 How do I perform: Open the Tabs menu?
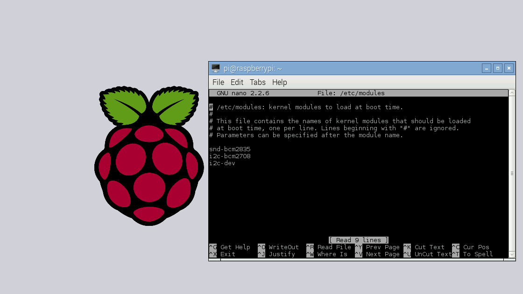coord(257,82)
